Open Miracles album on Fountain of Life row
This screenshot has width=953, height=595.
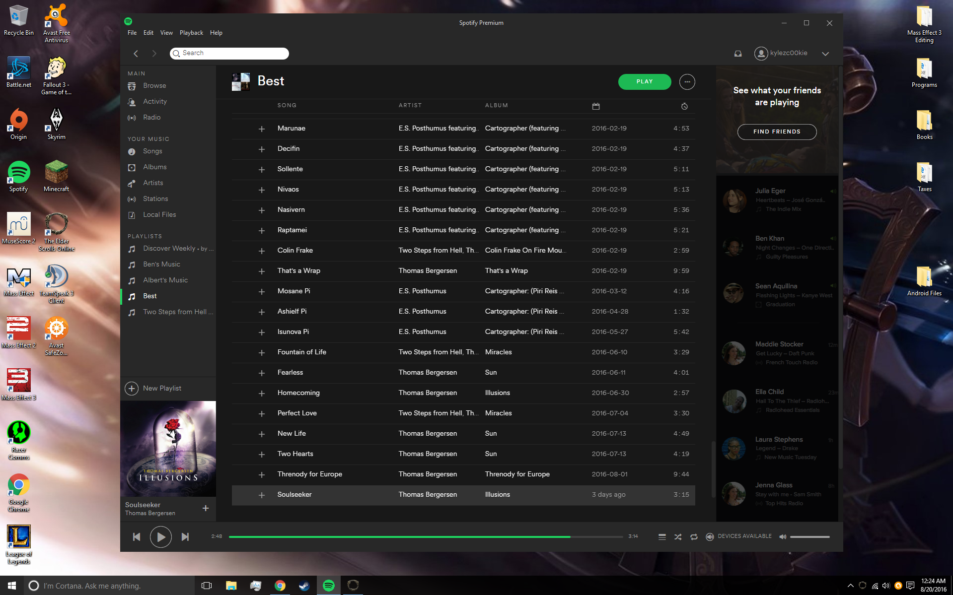[498, 352]
